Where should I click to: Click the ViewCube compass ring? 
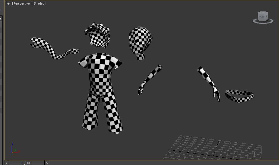tap(263, 22)
